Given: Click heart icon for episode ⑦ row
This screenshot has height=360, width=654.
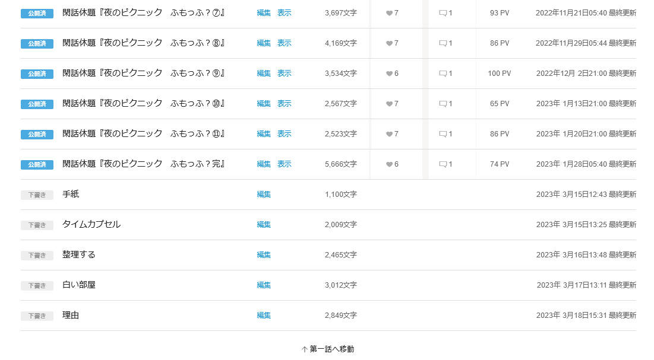Looking at the screenshot, I should coord(389,13).
